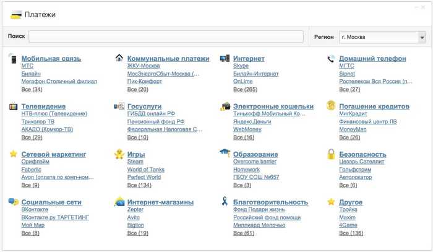Open the Благотворительность category
Screen dimensions: 433x252
point(271,202)
